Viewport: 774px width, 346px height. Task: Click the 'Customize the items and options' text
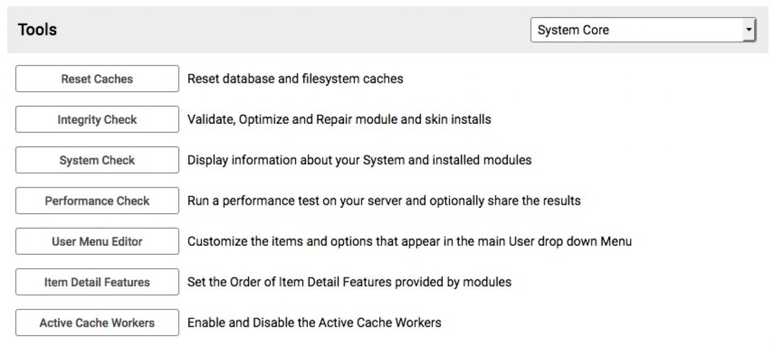pos(409,242)
